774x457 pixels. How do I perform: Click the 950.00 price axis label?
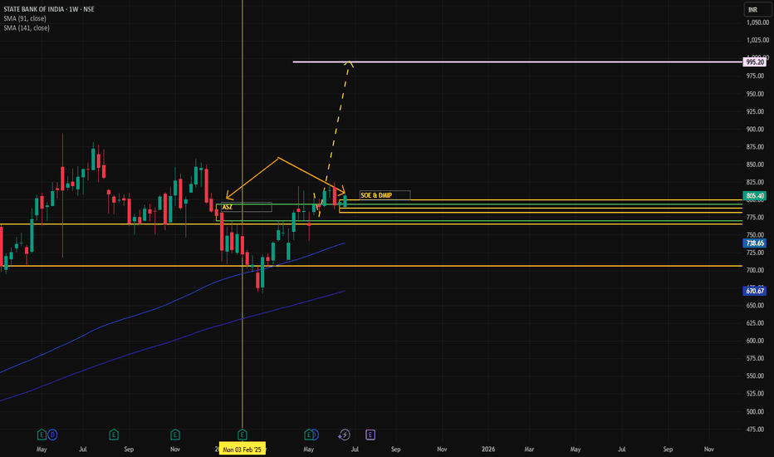(x=755, y=94)
